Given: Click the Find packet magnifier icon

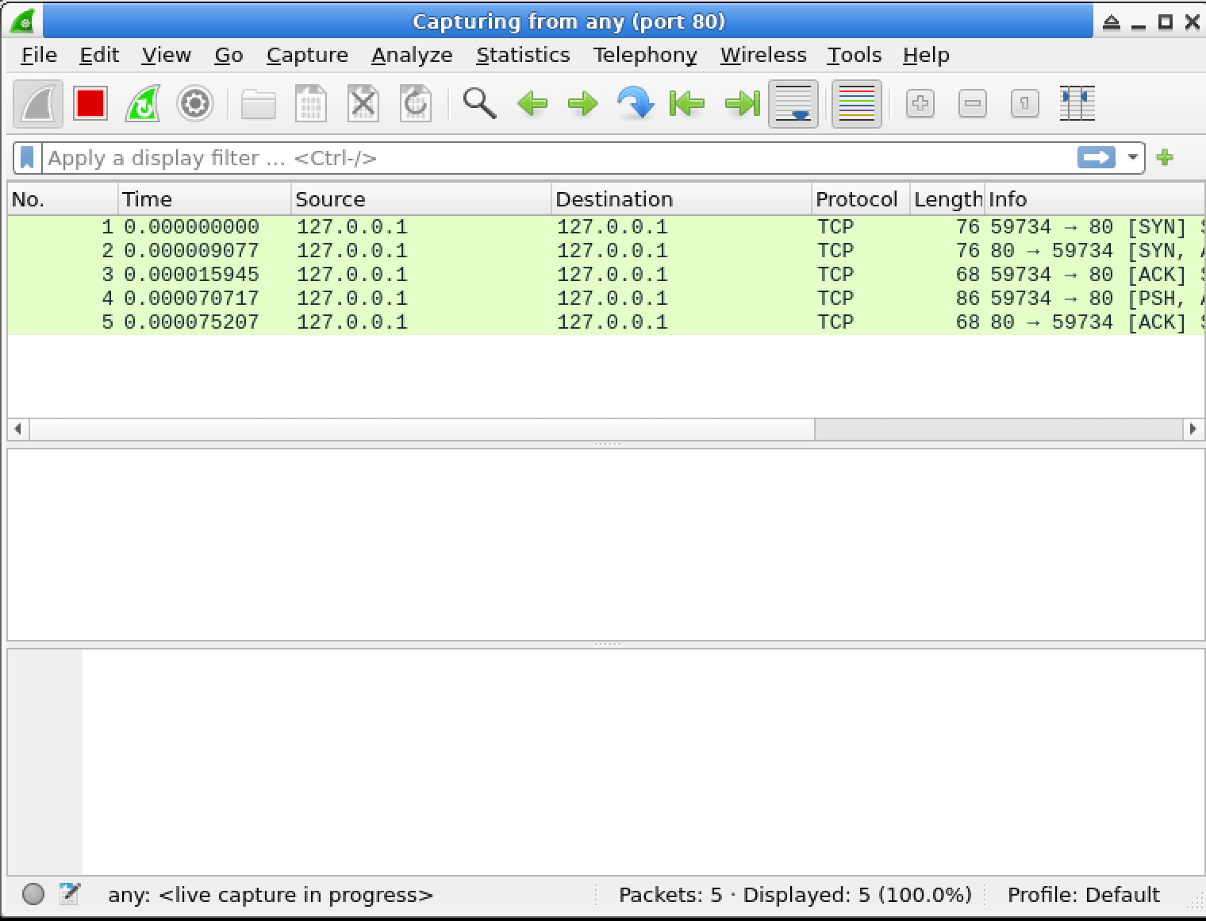Looking at the screenshot, I should 479,104.
